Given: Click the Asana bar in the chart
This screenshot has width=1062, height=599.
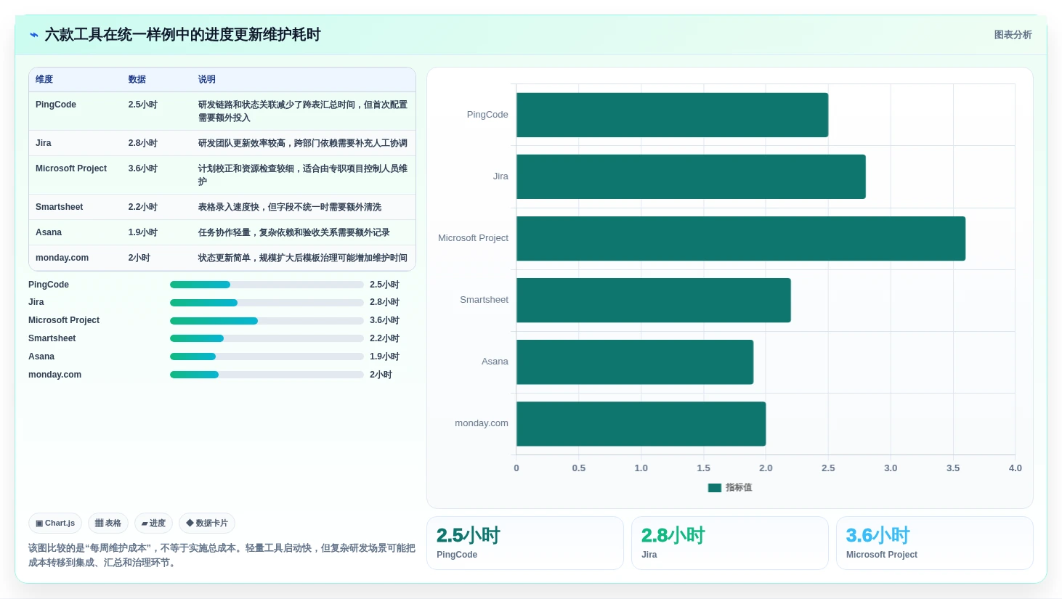Looking at the screenshot, I should coord(635,362).
